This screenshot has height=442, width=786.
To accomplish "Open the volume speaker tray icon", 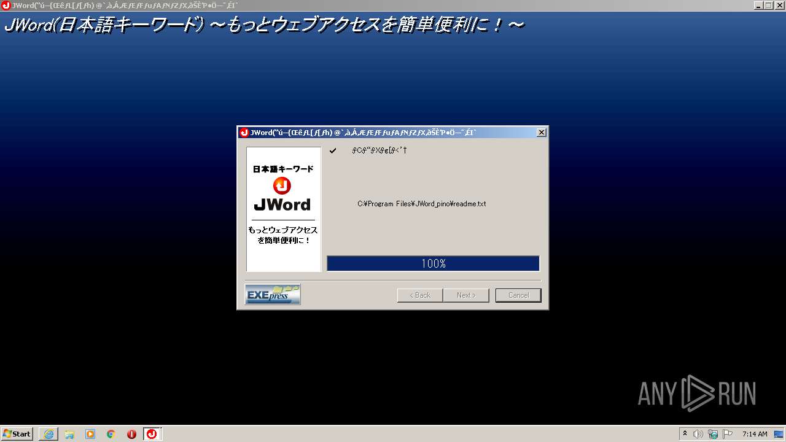I will (x=698, y=434).
